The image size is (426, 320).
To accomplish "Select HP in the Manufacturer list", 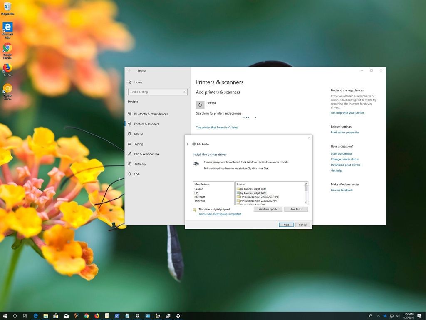I will coord(196,193).
